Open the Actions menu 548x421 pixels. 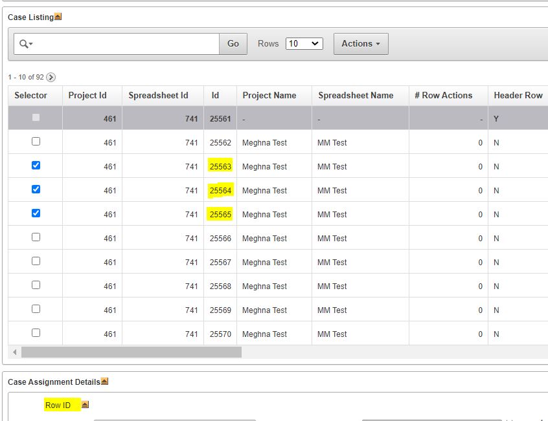pos(360,43)
